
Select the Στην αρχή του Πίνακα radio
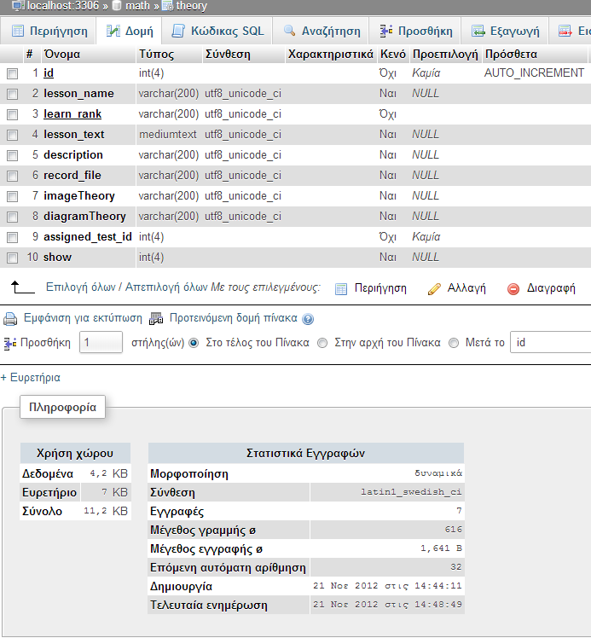click(x=322, y=343)
